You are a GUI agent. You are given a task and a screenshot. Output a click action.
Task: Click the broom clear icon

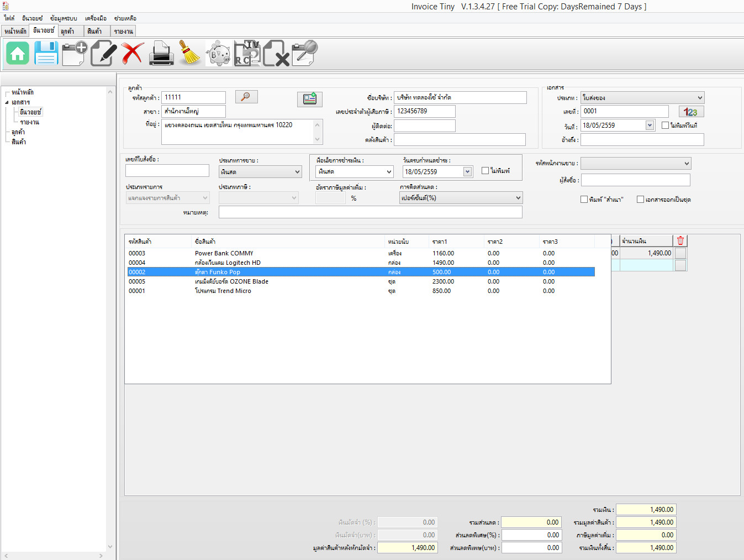click(x=190, y=54)
